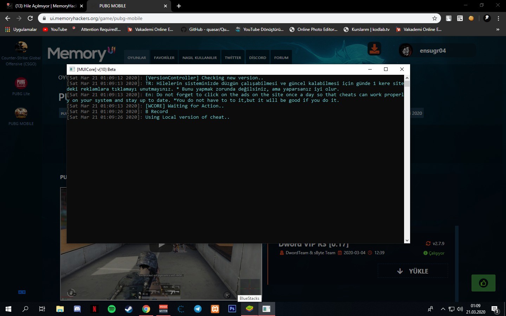Viewport: 506px width, 316px height.
Task: Click the console scrollbar up arrow
Action: (407, 78)
